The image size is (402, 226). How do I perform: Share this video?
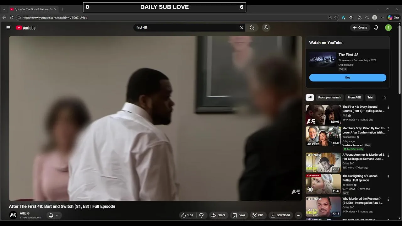tap(218, 215)
